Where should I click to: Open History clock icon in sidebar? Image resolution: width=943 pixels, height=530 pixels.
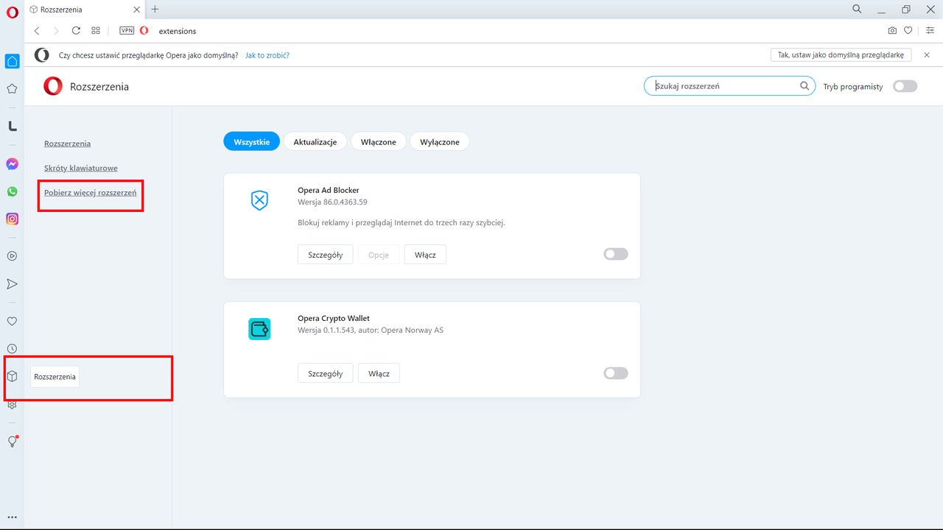(x=12, y=349)
